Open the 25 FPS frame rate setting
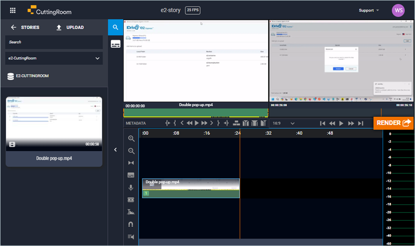415x246 pixels. point(193,10)
